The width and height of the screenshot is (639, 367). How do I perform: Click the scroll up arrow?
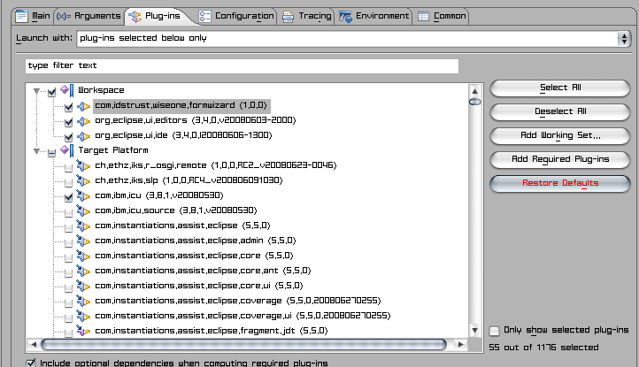click(x=474, y=91)
